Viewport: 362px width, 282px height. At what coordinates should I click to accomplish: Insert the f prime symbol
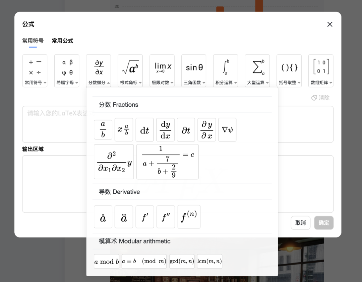pyautogui.click(x=145, y=217)
